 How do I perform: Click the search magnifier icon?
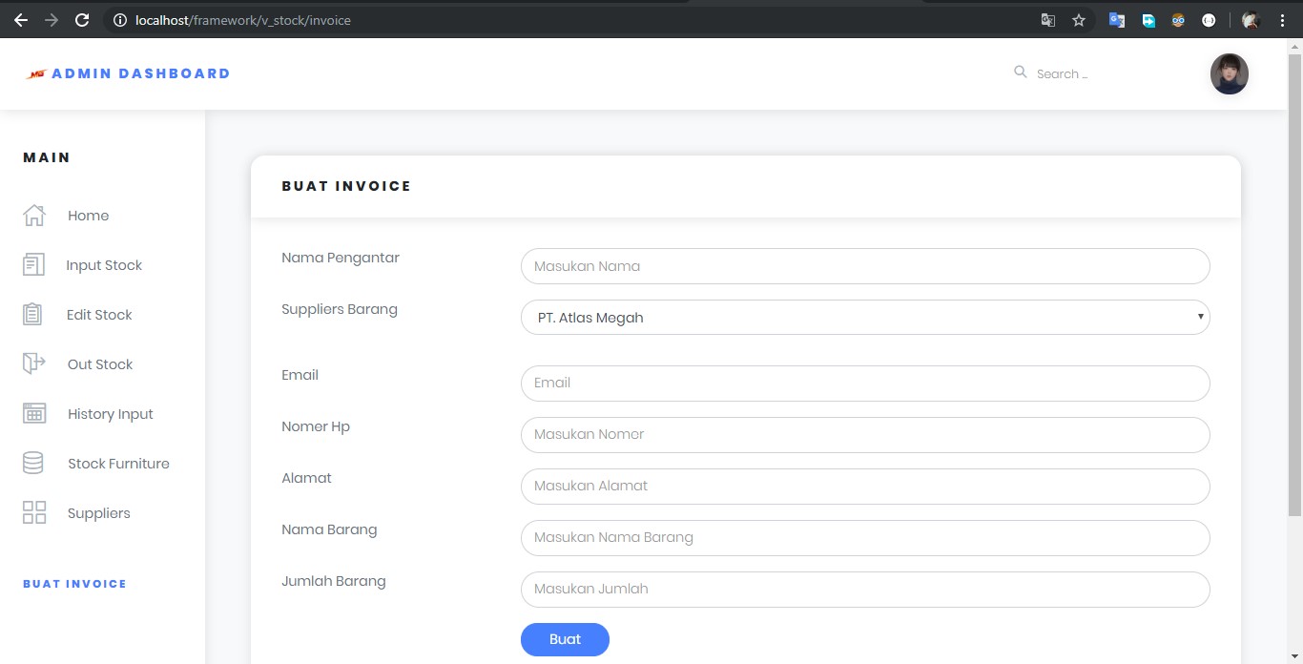tap(1021, 73)
